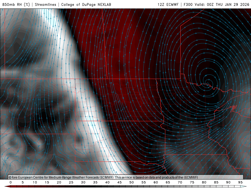
Task: Click the "80" value on the color scale
Action: [204, 182]
